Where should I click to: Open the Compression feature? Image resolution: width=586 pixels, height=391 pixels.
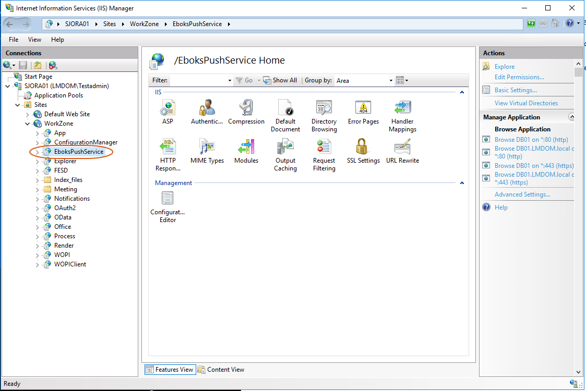pos(246,112)
